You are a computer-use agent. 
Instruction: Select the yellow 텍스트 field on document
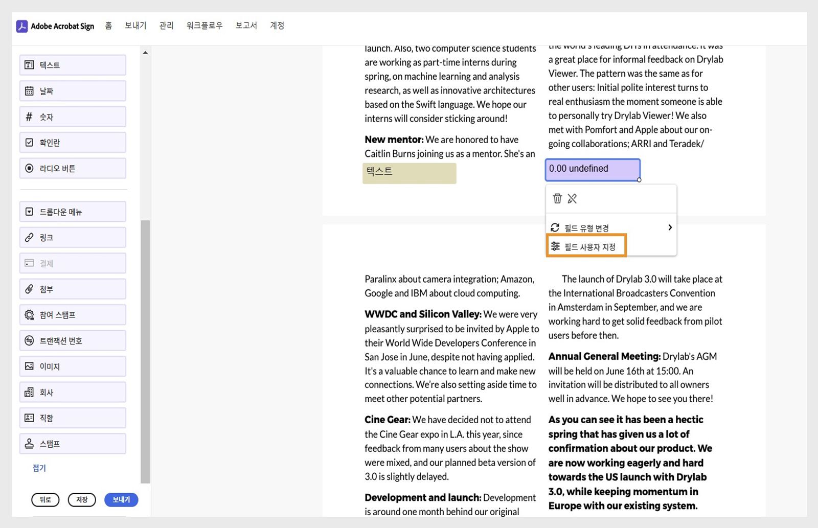tap(410, 173)
